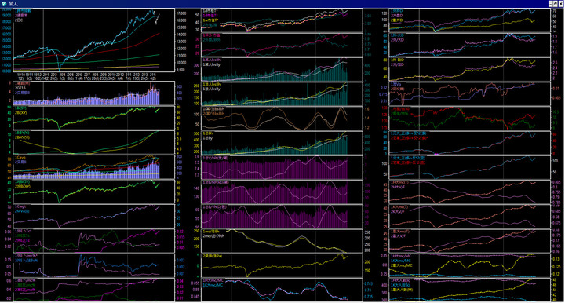Select the magenta and teal line chart in middle column

(282, 45)
